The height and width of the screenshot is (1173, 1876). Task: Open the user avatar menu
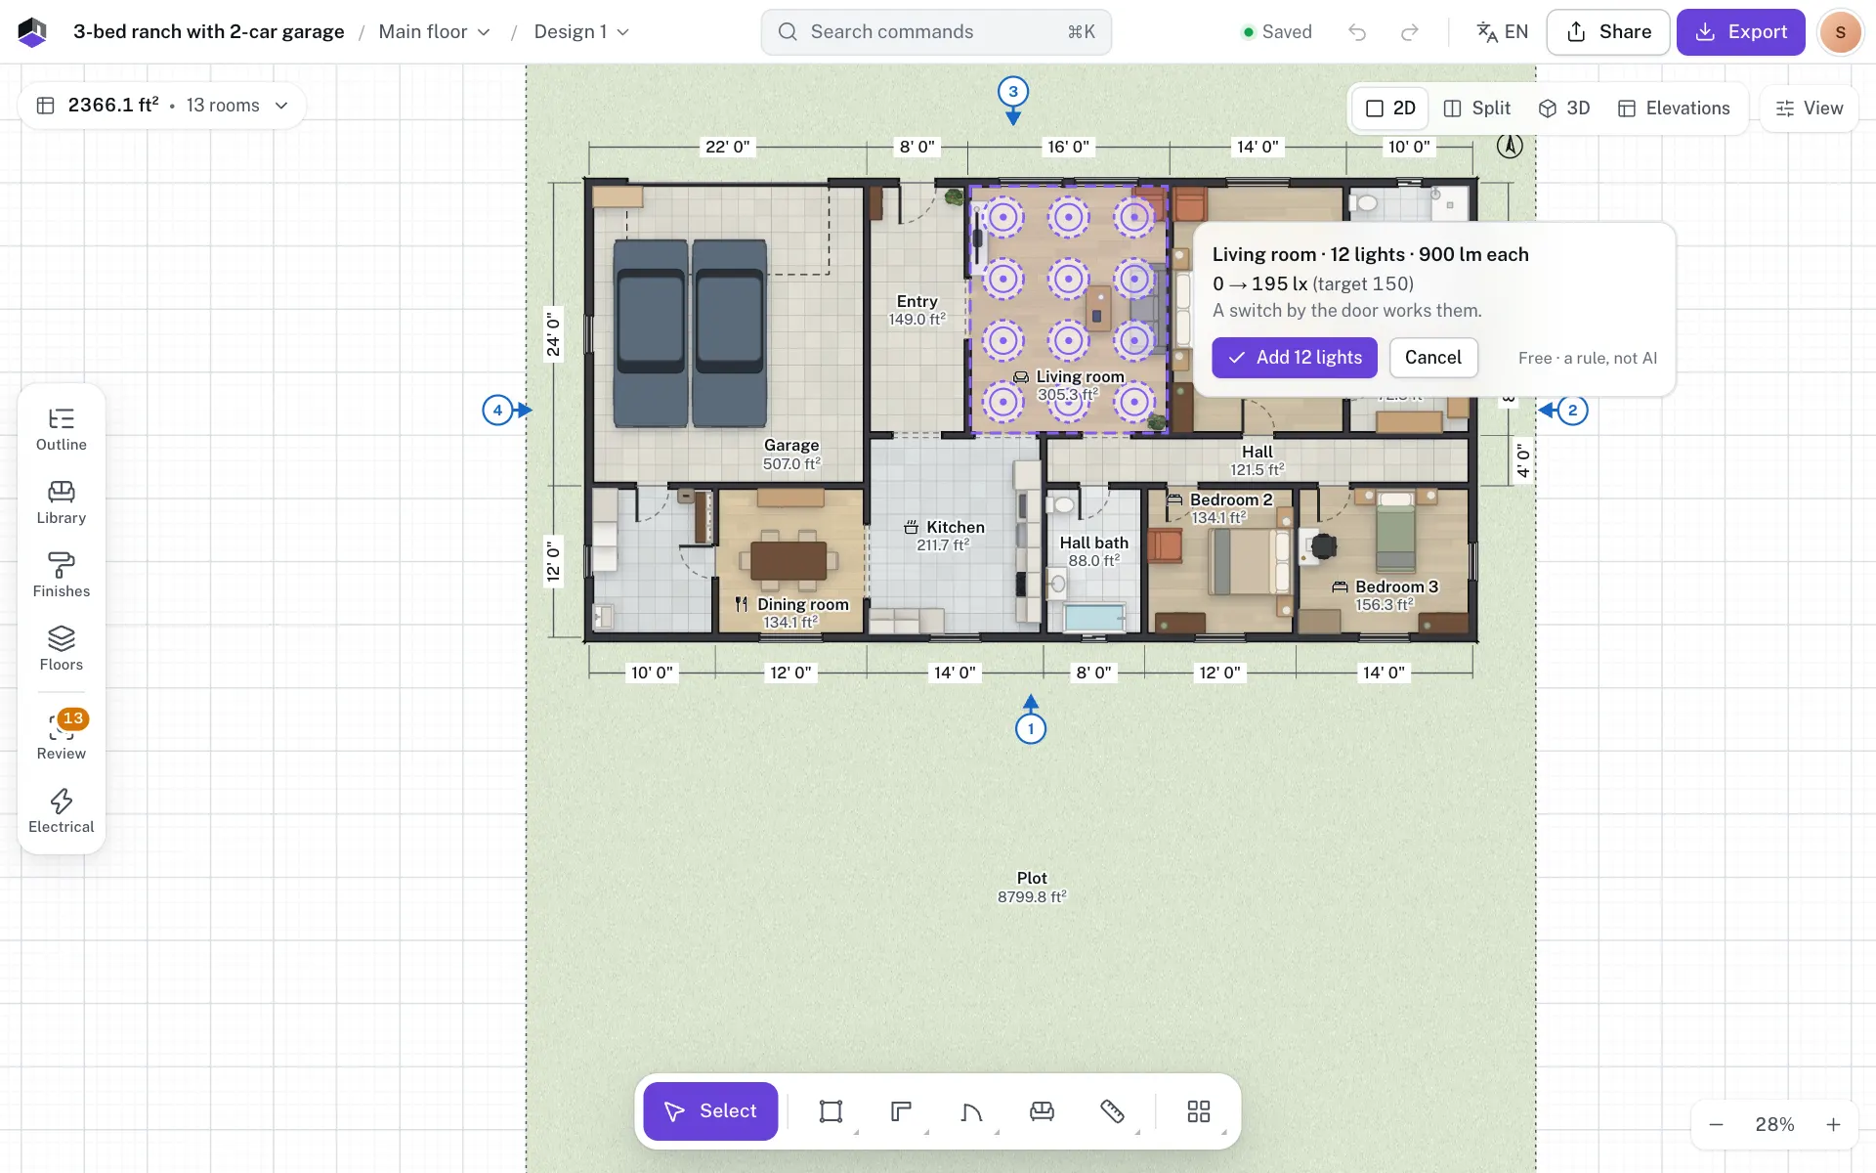(1840, 32)
